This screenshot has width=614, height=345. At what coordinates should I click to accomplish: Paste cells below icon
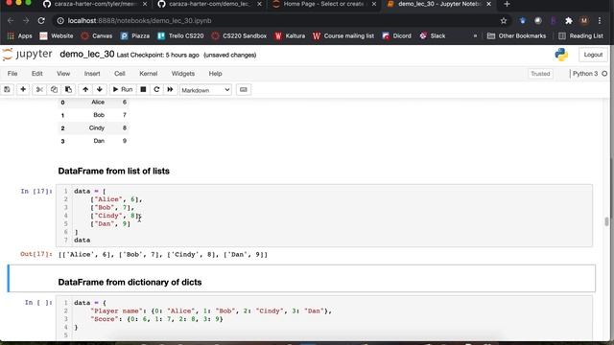click(x=68, y=89)
